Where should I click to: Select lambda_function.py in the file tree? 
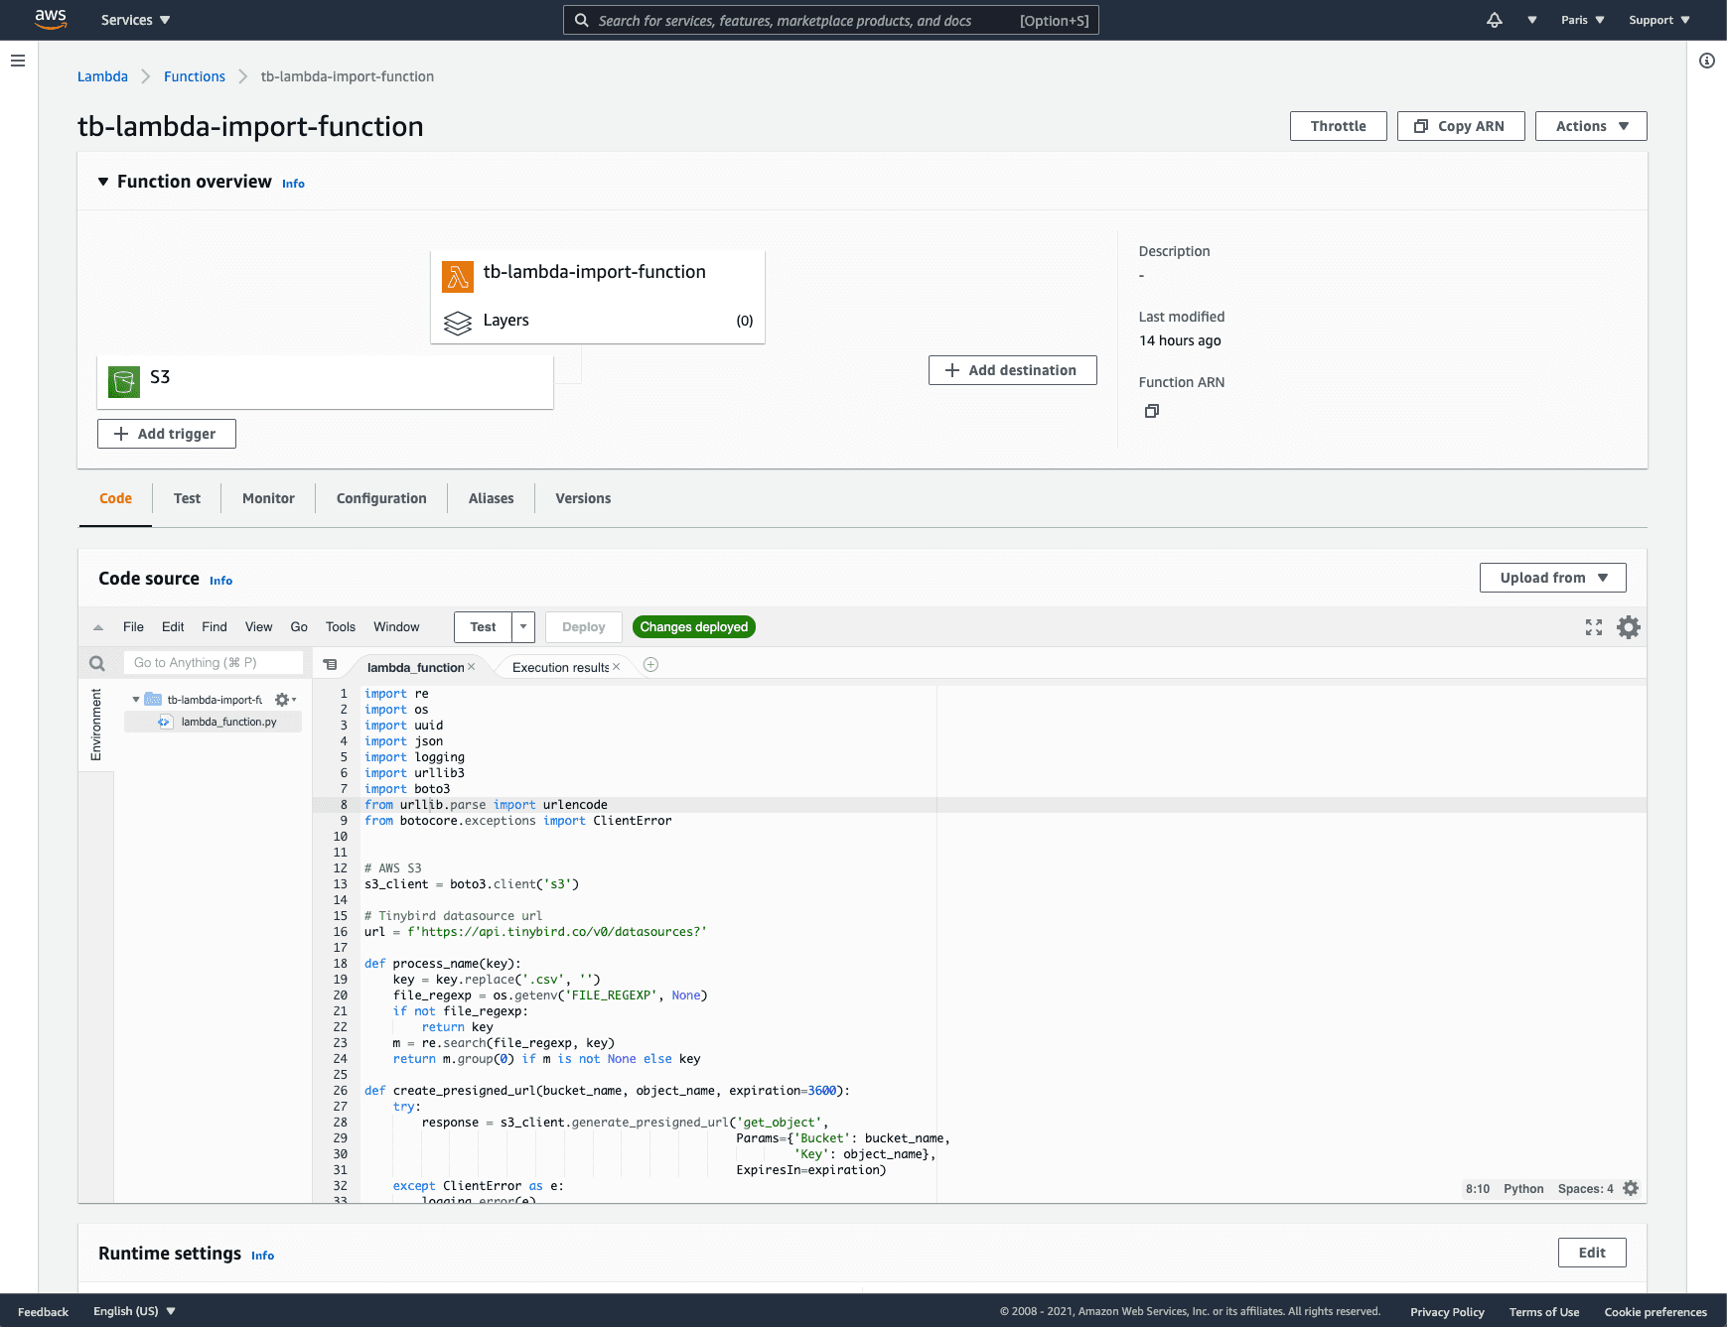[x=228, y=722]
